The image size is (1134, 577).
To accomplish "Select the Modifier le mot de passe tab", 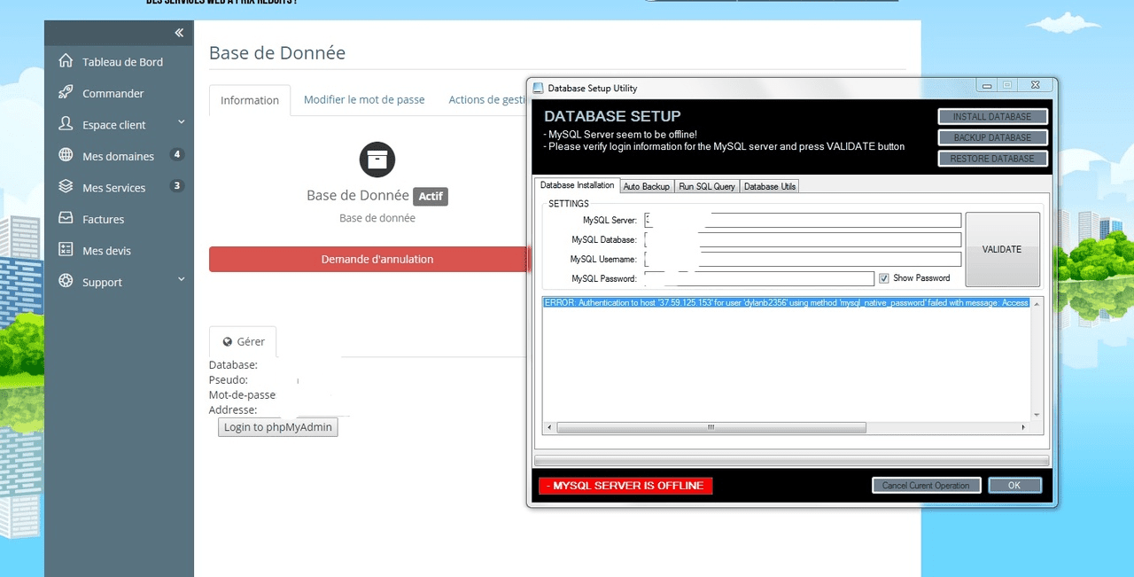I will (364, 99).
